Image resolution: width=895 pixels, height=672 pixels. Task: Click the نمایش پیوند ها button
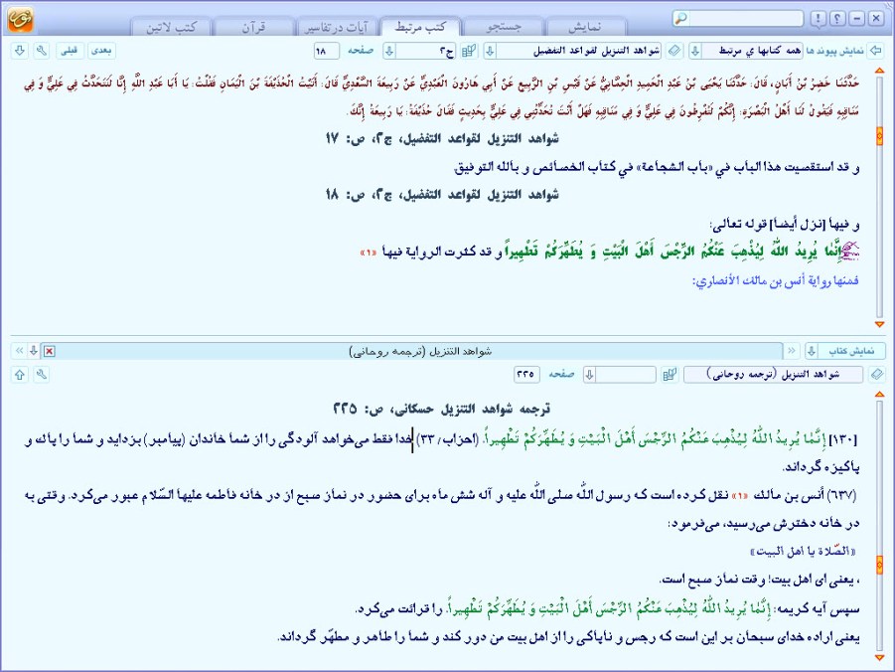(834, 51)
